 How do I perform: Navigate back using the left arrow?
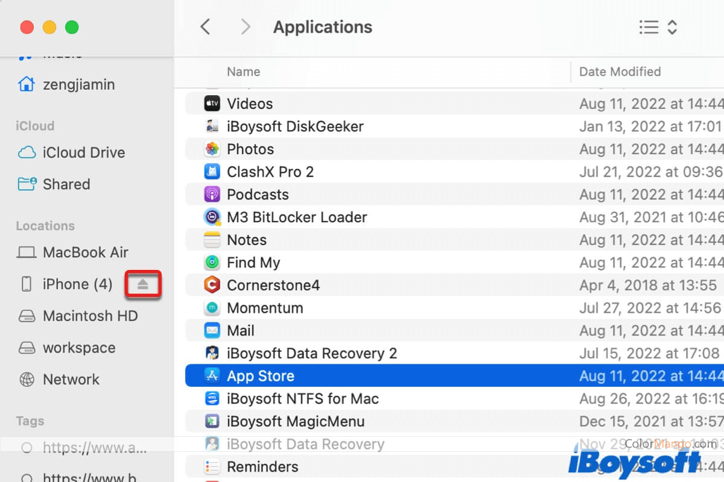click(205, 27)
